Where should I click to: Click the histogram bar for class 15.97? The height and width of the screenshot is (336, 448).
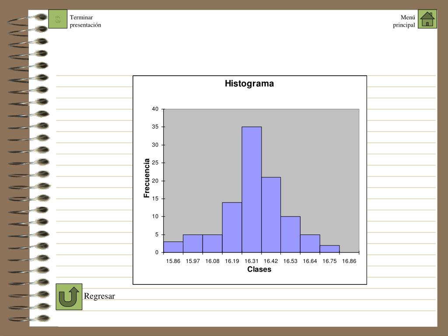tap(193, 243)
